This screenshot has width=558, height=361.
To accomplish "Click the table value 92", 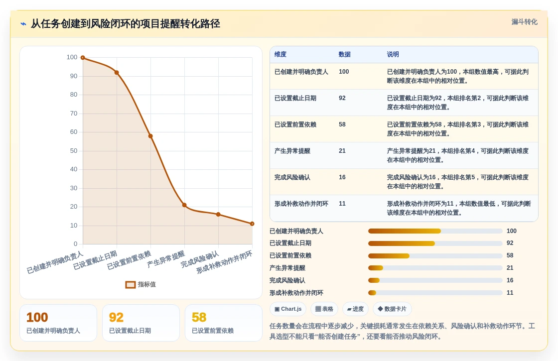I will pos(342,98).
